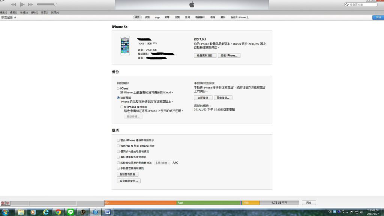The height and width of the screenshot is (216, 384).
Task: Open Microsoft Word from the taskbar
Action: pyautogui.click(x=108, y=212)
